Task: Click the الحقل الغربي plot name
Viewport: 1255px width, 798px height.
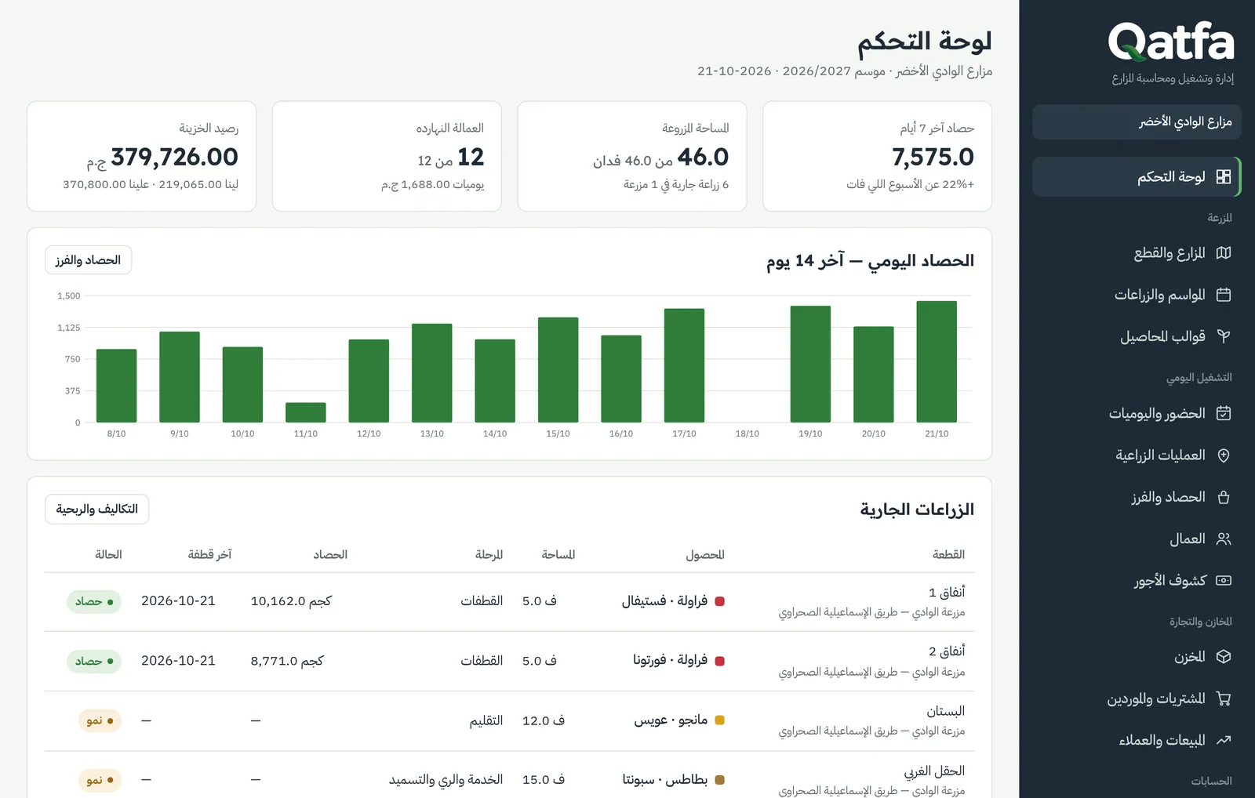Action: coord(934,771)
